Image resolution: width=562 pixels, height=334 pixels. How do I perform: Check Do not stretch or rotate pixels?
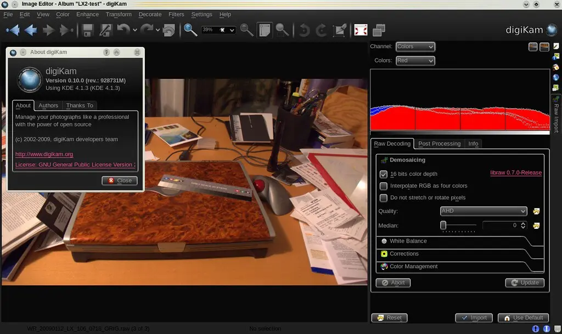(x=383, y=198)
